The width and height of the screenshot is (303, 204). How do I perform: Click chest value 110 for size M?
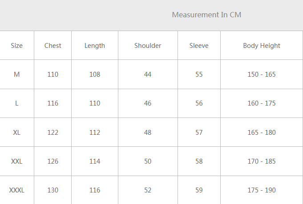(53, 75)
